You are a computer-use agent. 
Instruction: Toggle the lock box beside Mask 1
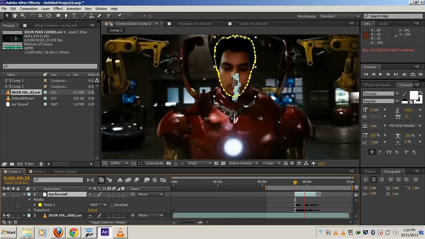click(x=18, y=205)
